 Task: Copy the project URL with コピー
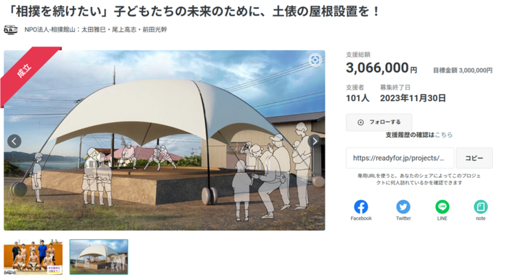pos(474,158)
